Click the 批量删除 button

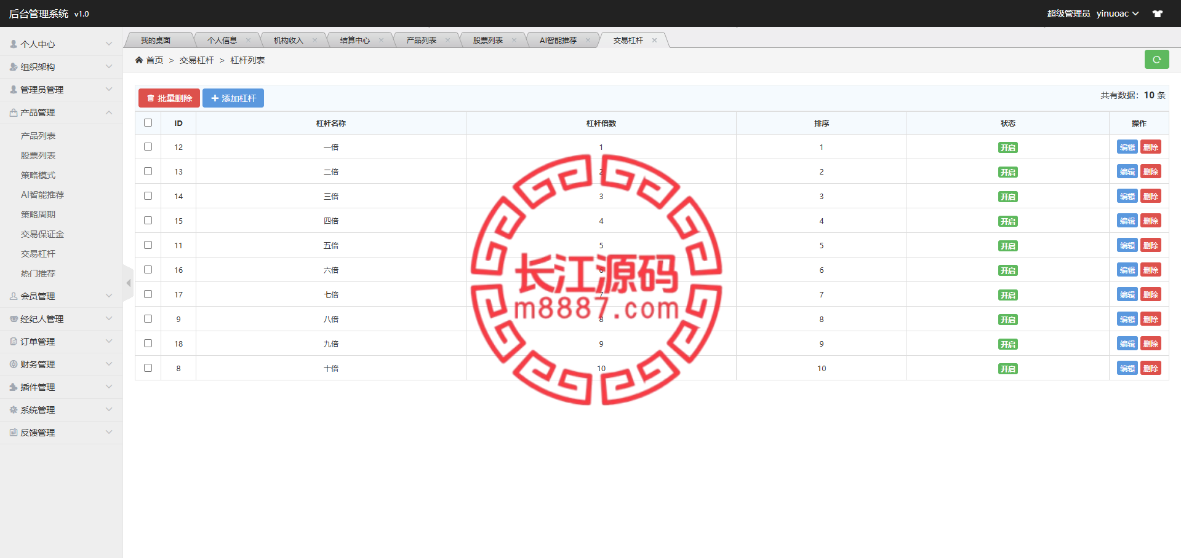[x=169, y=98]
